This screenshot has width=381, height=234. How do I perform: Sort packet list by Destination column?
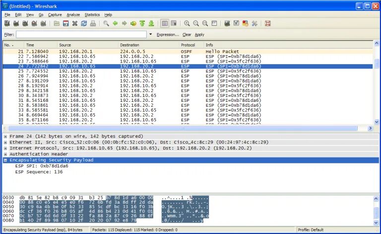coord(148,45)
